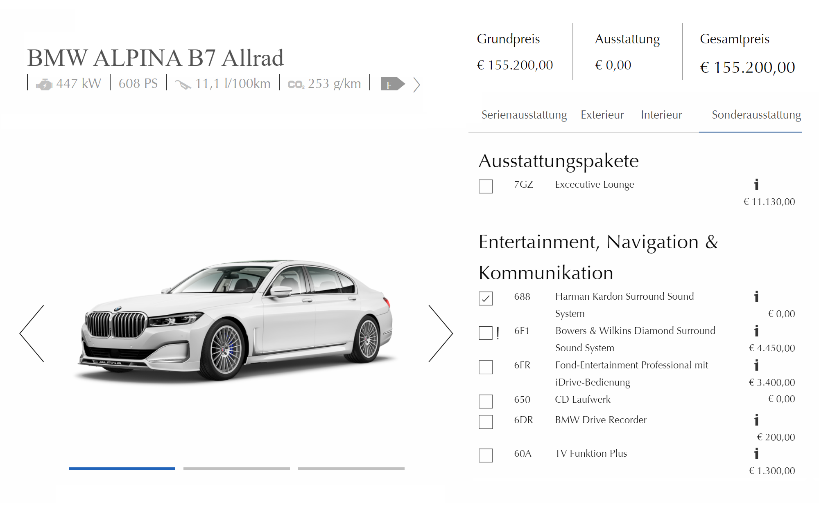
Task: Jump to second image slide indicator
Action: (x=237, y=469)
